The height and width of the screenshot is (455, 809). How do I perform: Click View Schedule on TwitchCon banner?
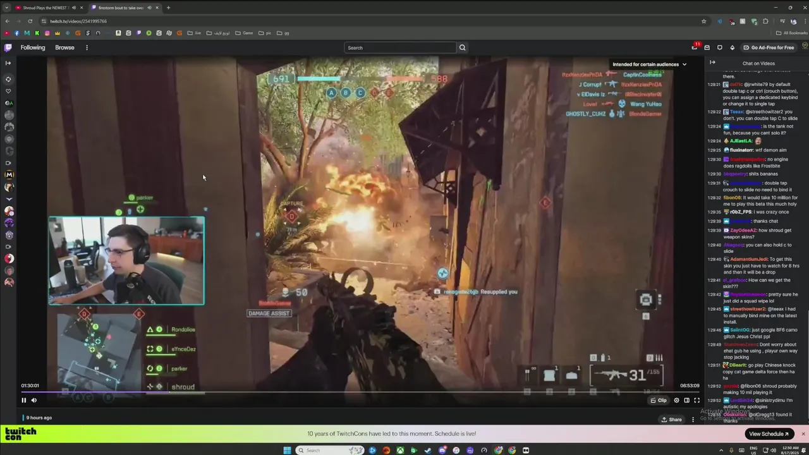[769, 434]
